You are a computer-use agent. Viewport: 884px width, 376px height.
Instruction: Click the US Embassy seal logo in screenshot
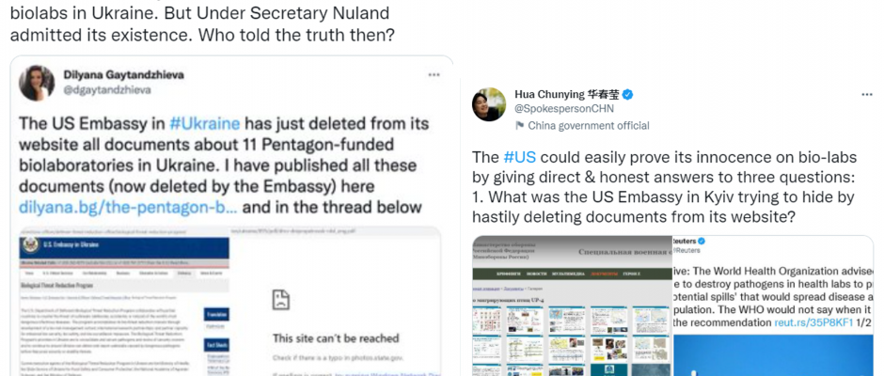(x=31, y=245)
